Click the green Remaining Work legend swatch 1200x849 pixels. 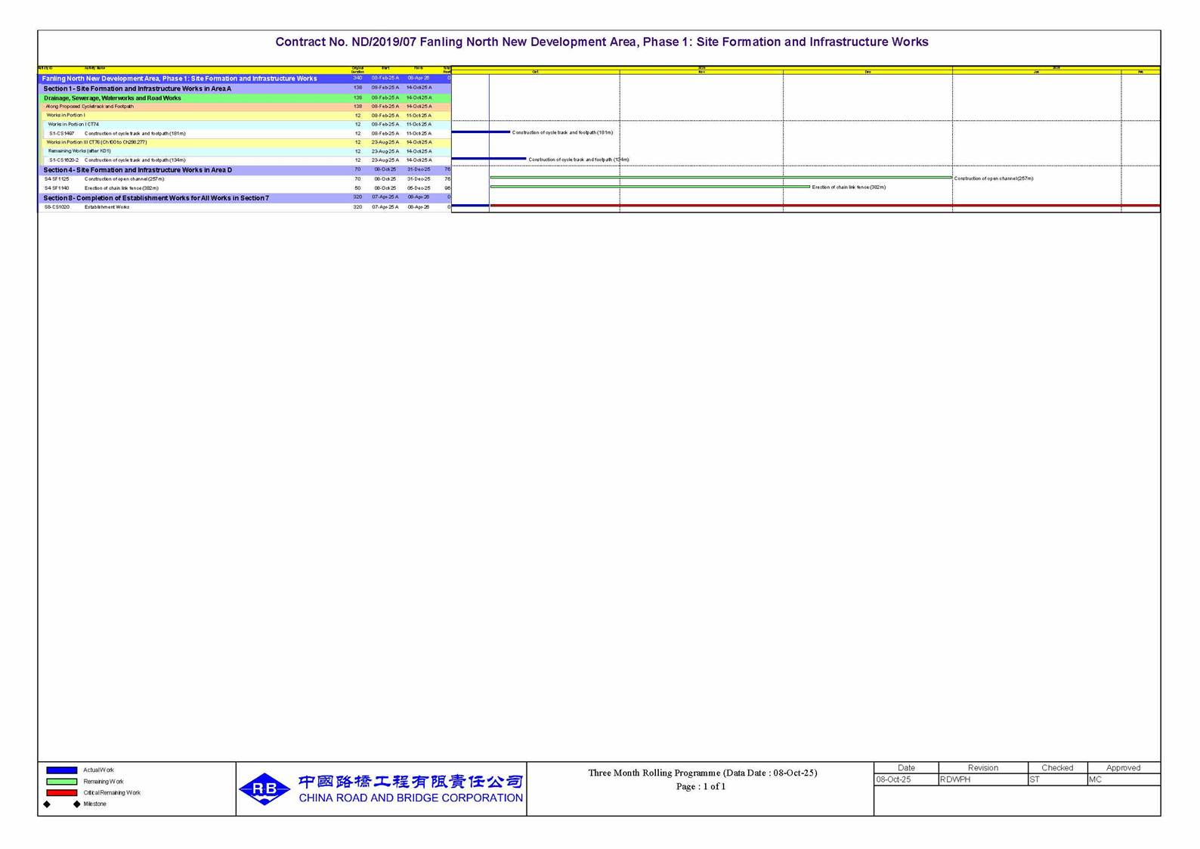(61, 782)
